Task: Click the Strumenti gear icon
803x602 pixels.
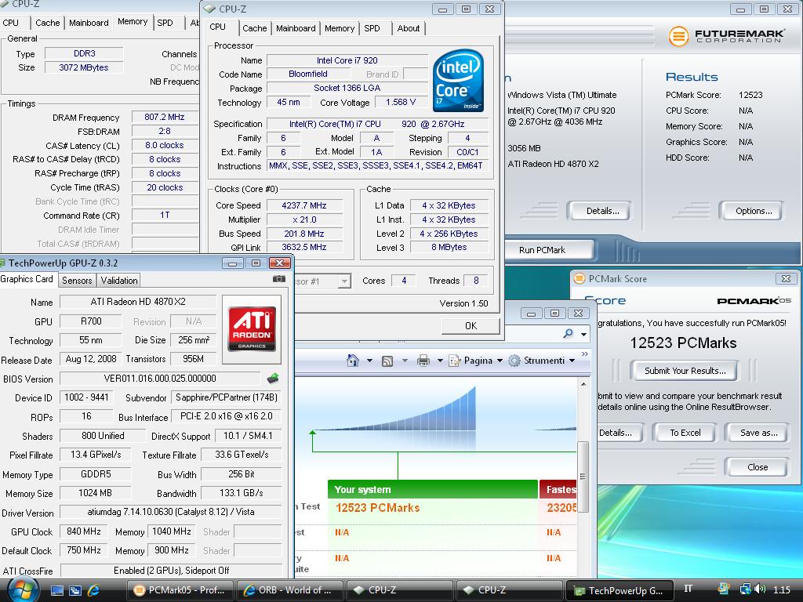Action: tap(514, 361)
